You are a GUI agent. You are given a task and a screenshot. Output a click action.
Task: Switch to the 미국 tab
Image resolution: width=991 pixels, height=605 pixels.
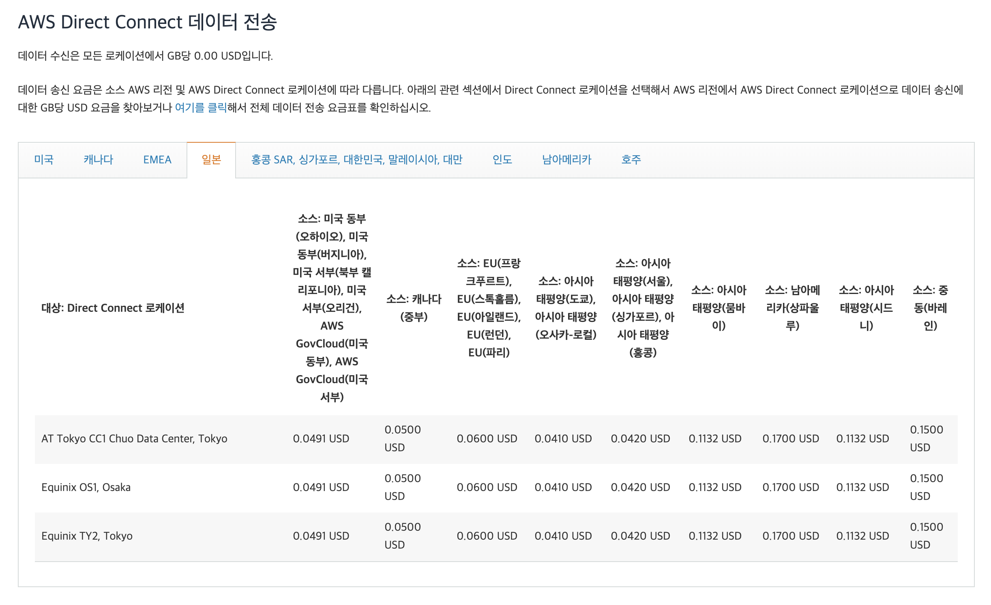(x=44, y=160)
